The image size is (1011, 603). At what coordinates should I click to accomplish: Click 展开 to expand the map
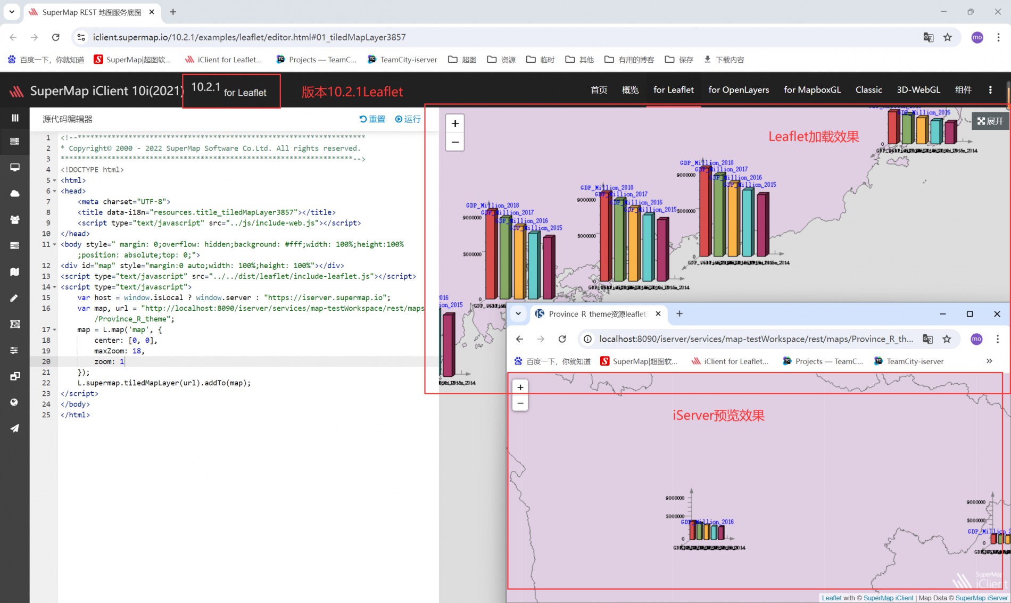coord(990,121)
